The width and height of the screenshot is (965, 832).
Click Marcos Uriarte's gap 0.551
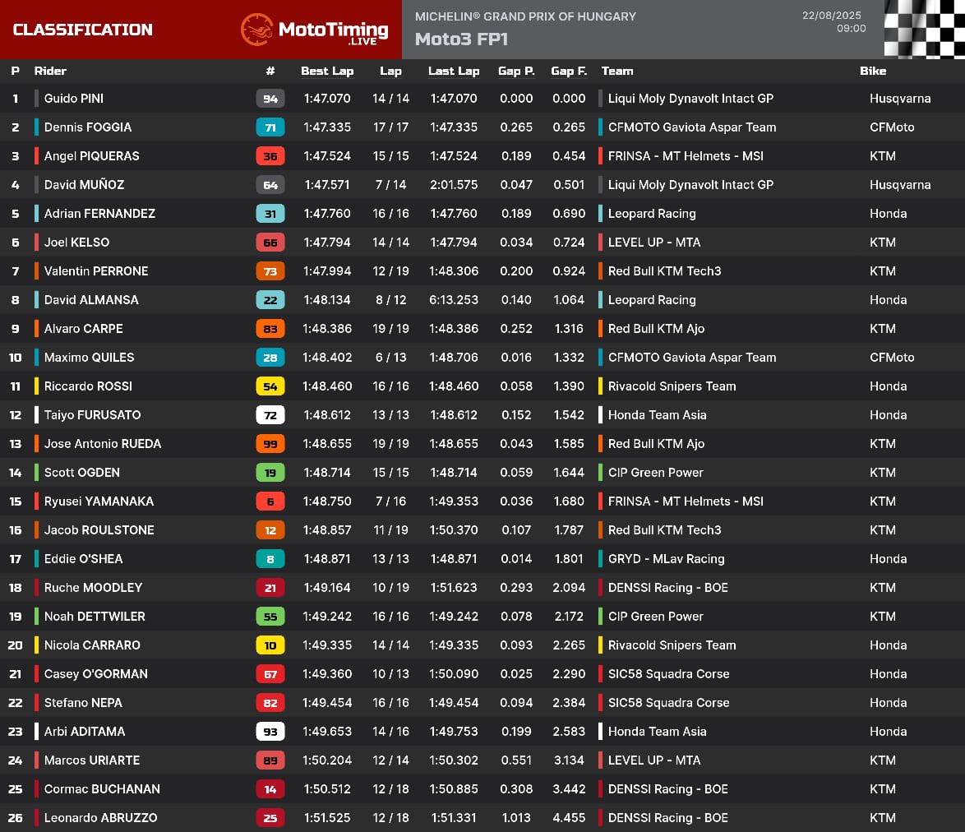coord(516,760)
